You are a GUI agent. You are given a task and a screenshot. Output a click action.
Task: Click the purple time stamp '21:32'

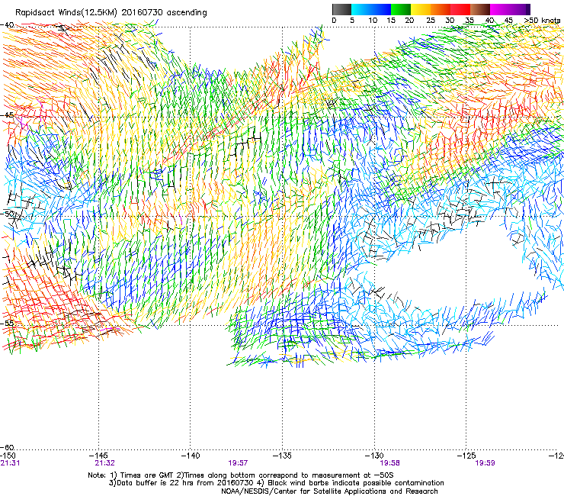tap(104, 463)
